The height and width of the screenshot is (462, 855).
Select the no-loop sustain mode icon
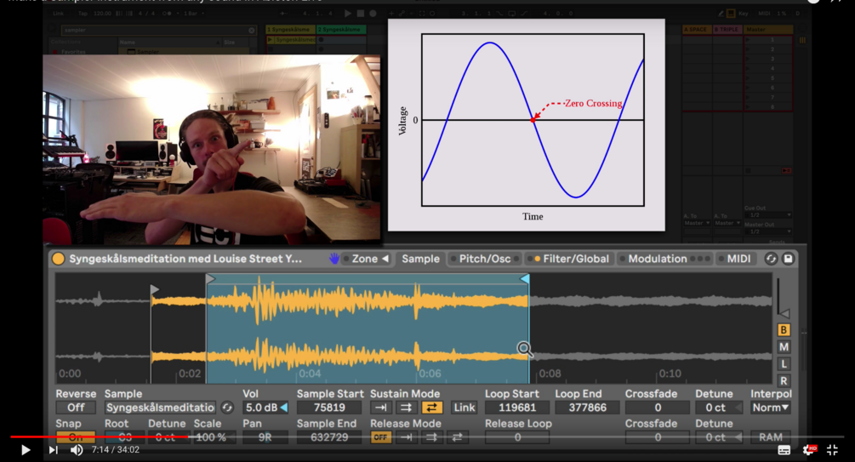click(x=380, y=408)
